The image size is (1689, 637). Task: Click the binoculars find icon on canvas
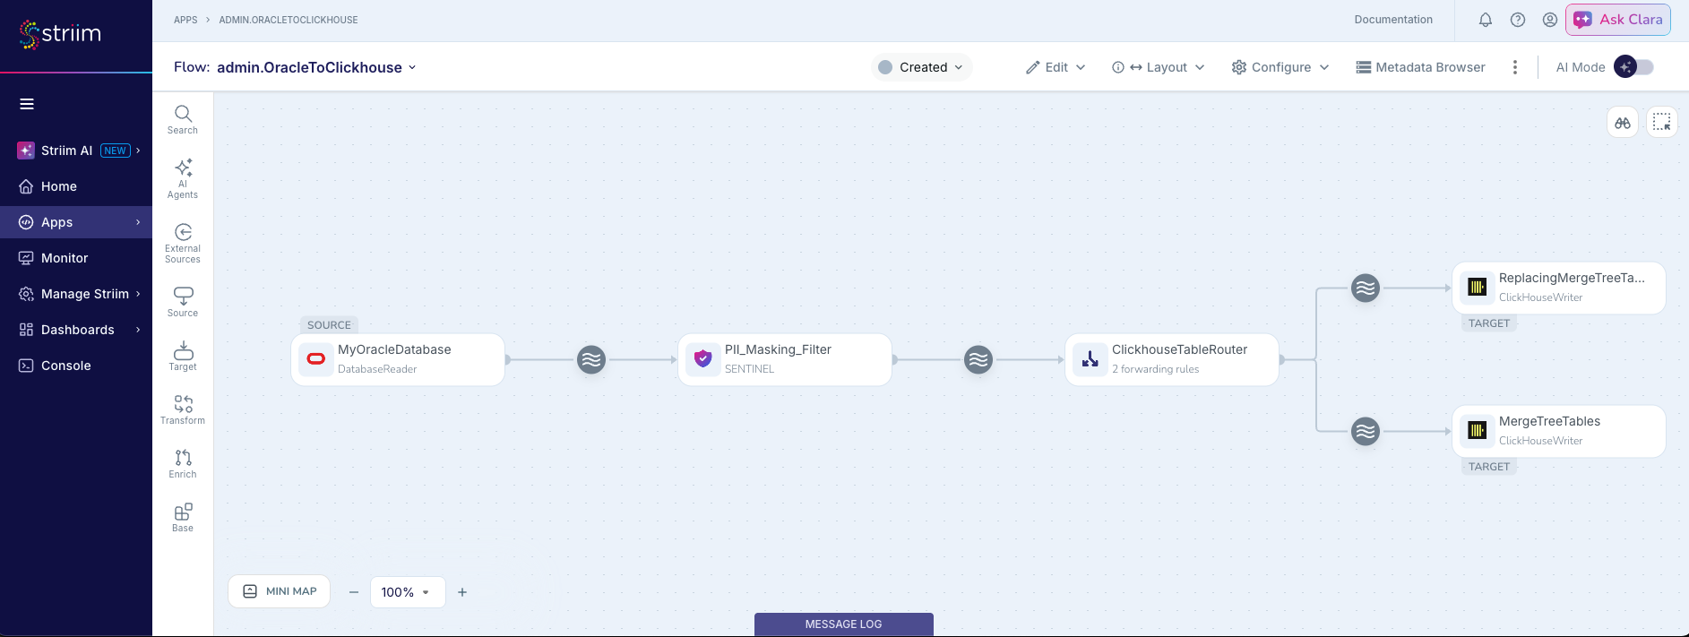point(1623,123)
